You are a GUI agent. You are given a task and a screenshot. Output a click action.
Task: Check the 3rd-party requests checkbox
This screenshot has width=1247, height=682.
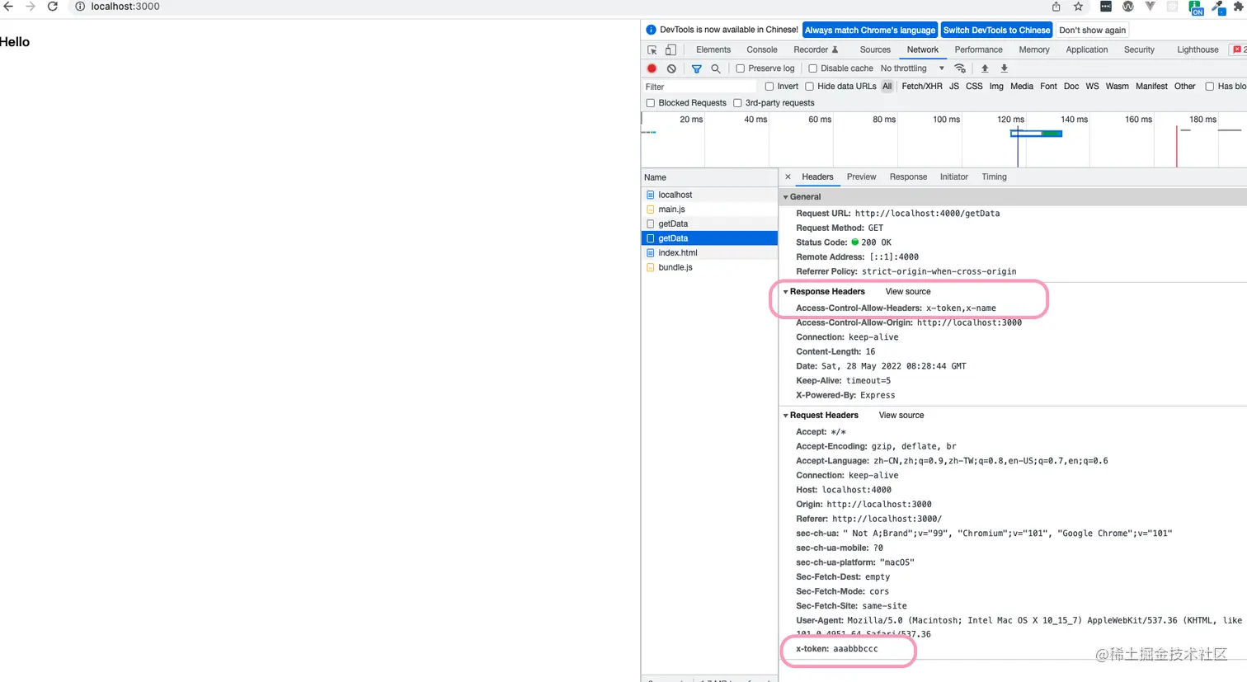point(737,103)
